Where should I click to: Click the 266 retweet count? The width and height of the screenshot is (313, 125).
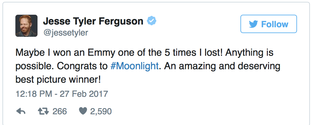pos(60,111)
